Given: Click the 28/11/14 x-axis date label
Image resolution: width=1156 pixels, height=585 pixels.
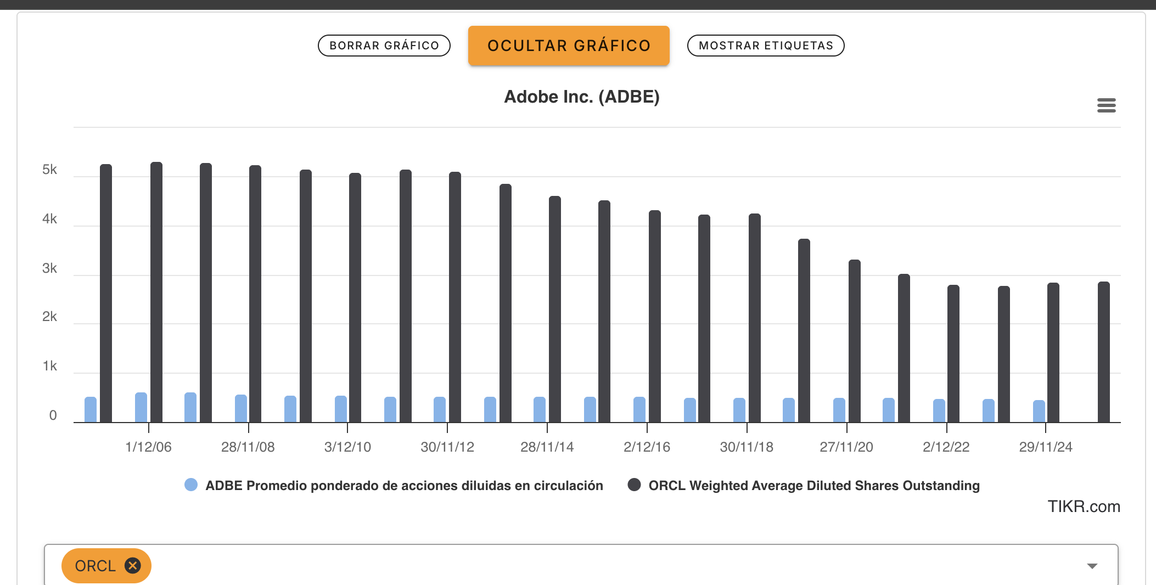Looking at the screenshot, I should [x=547, y=447].
